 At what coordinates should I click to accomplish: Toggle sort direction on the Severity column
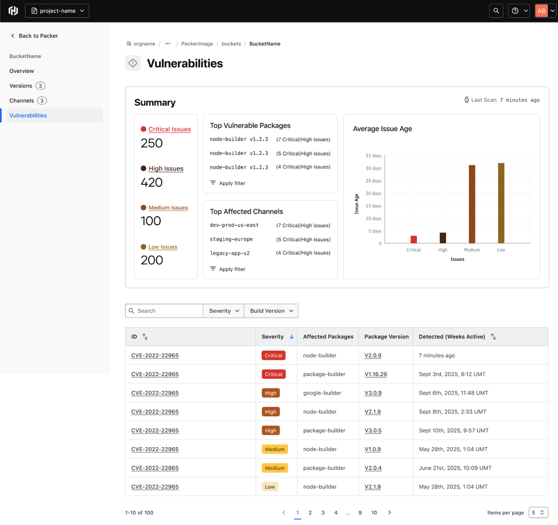(x=292, y=337)
